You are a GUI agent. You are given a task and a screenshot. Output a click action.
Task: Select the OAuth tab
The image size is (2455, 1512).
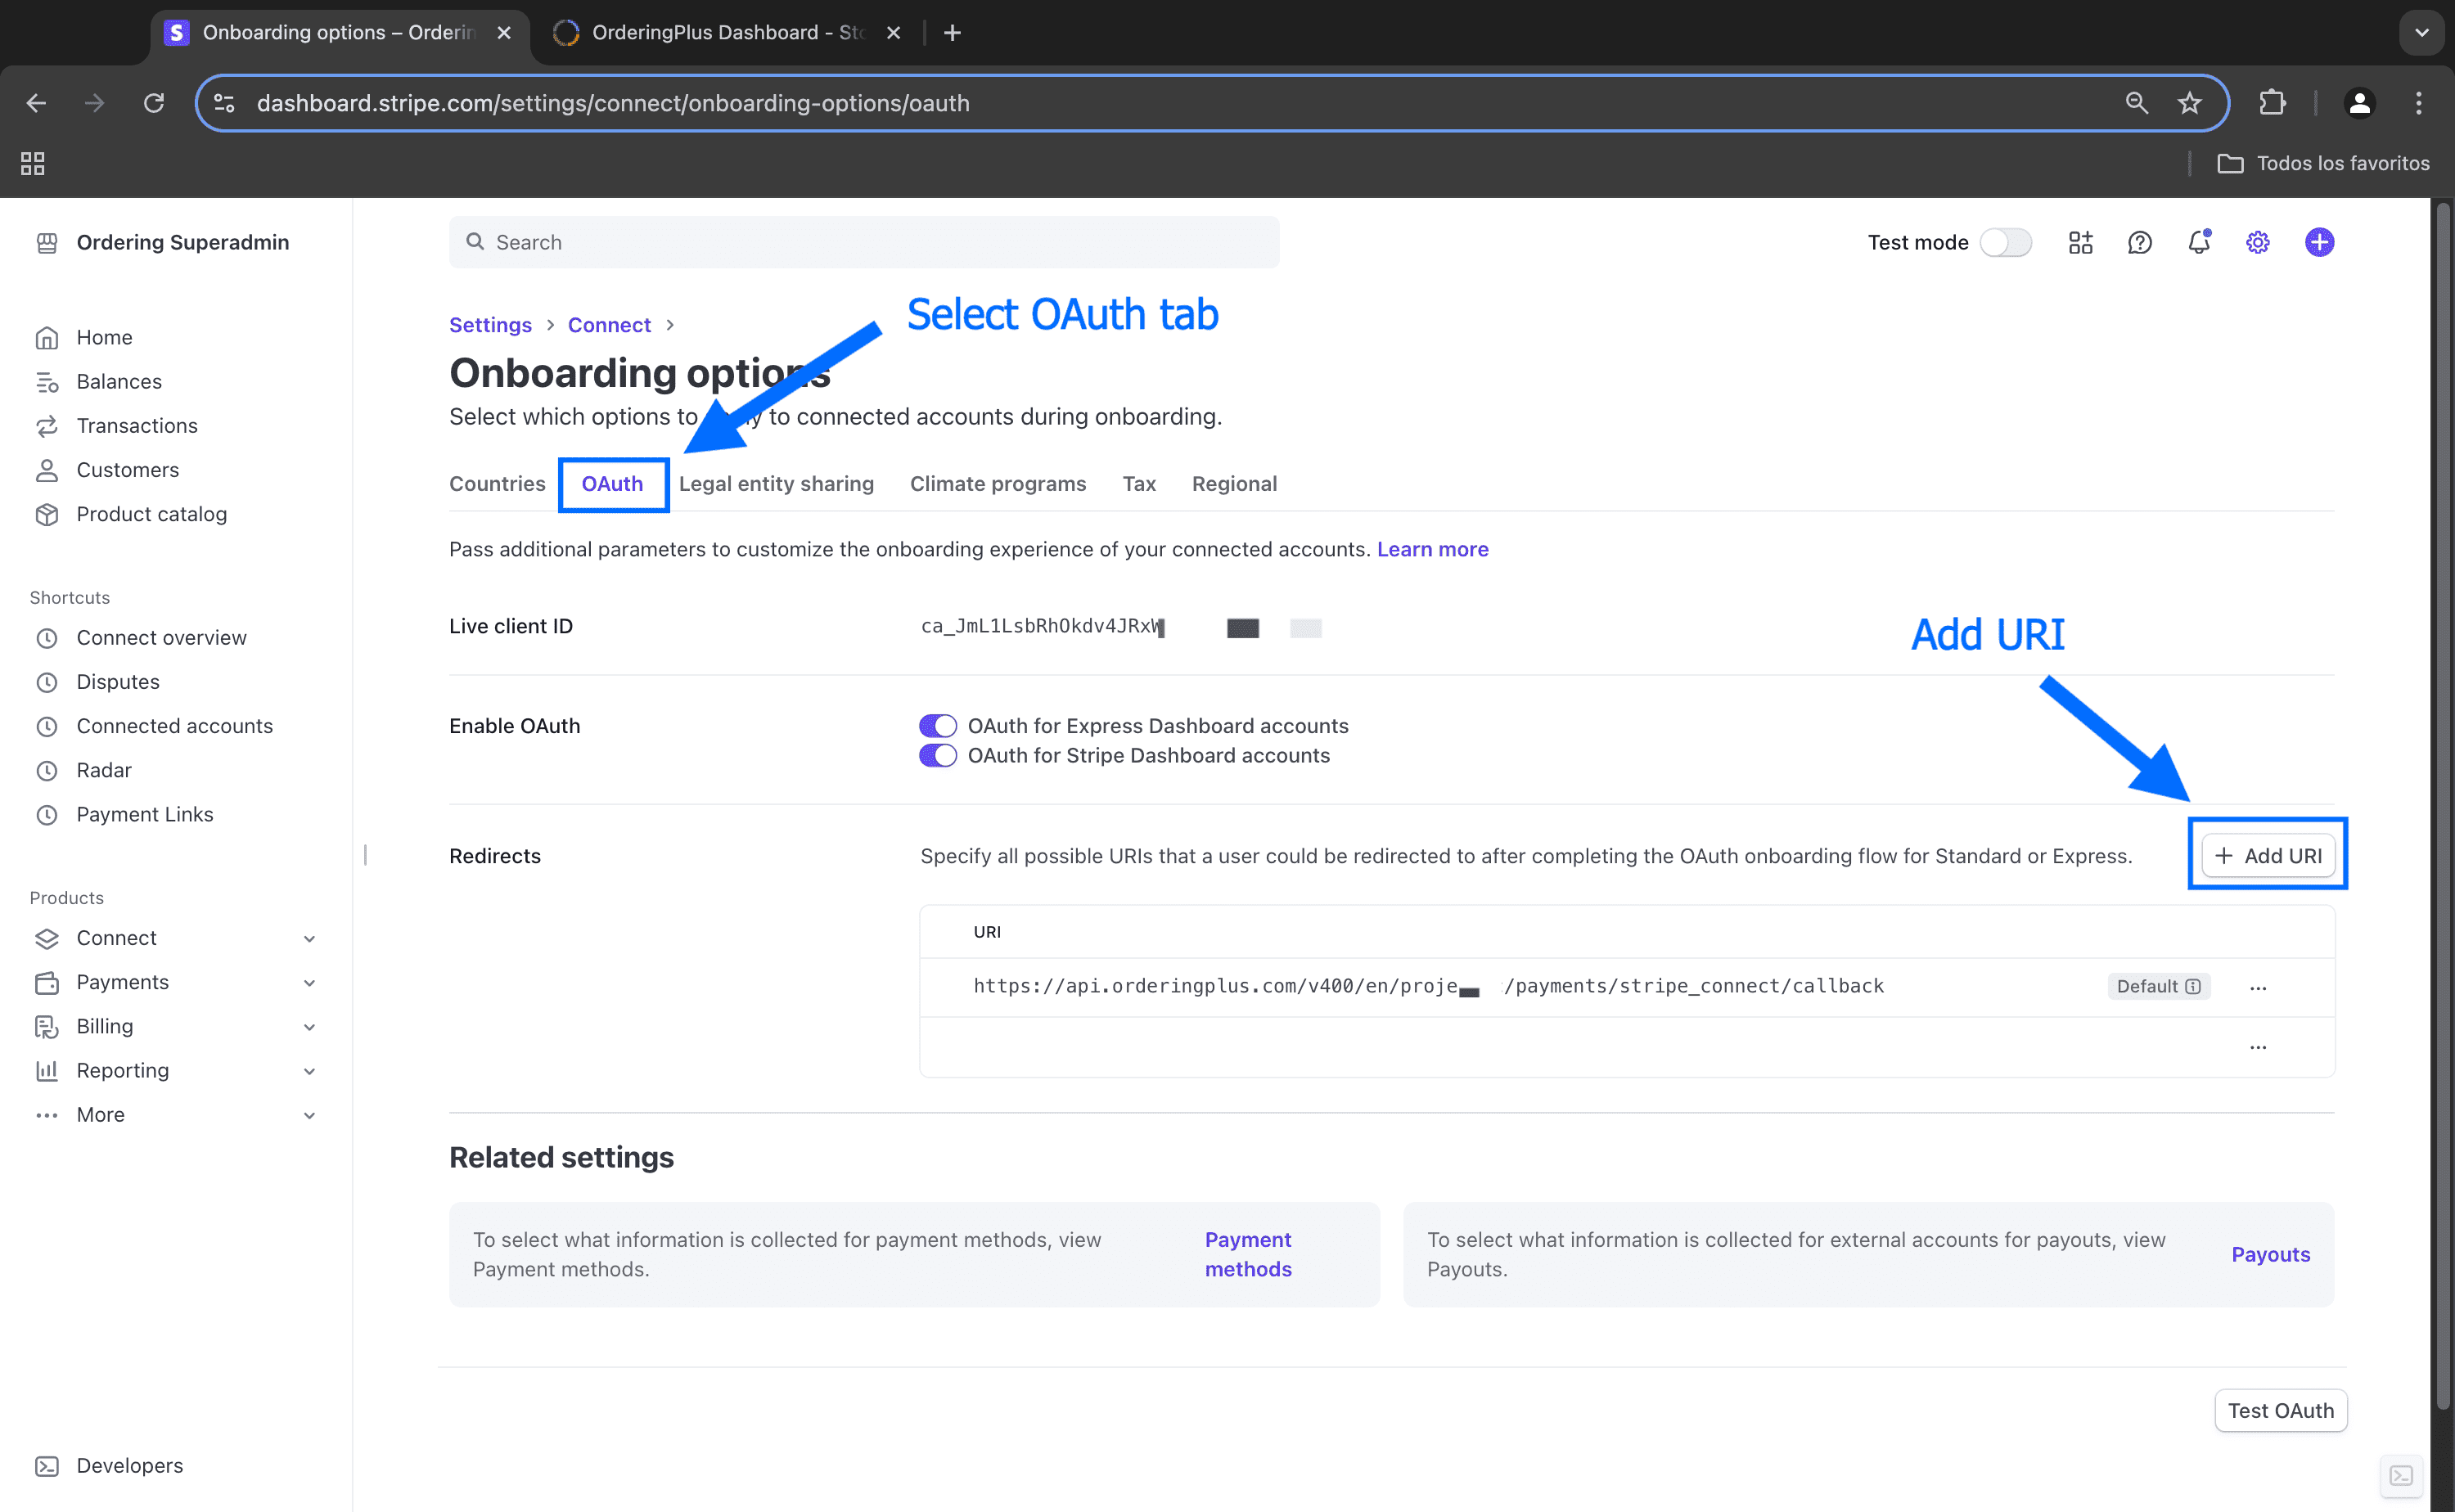[612, 483]
